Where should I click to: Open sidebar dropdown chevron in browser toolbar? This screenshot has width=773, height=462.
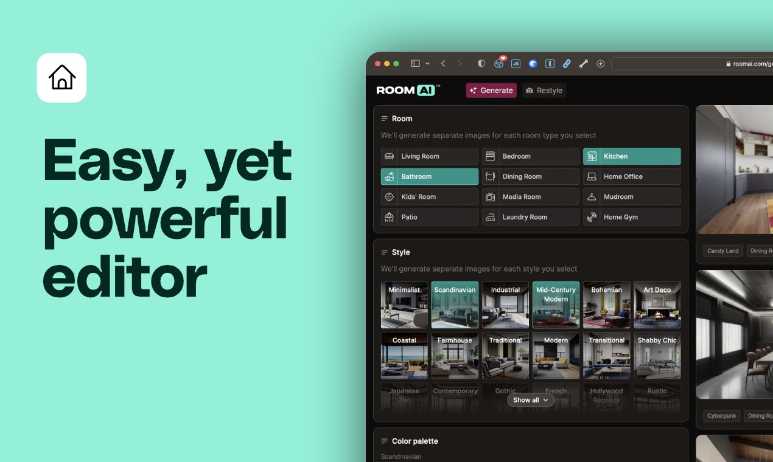pos(427,63)
